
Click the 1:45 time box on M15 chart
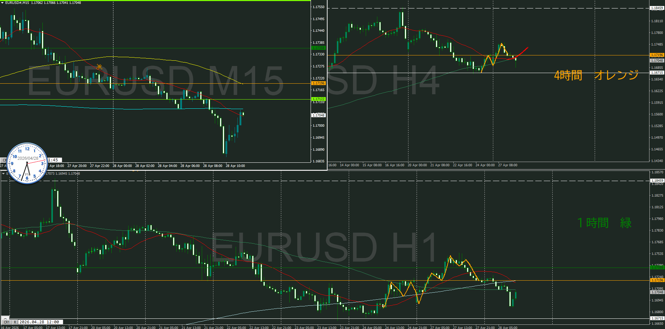coord(54,160)
